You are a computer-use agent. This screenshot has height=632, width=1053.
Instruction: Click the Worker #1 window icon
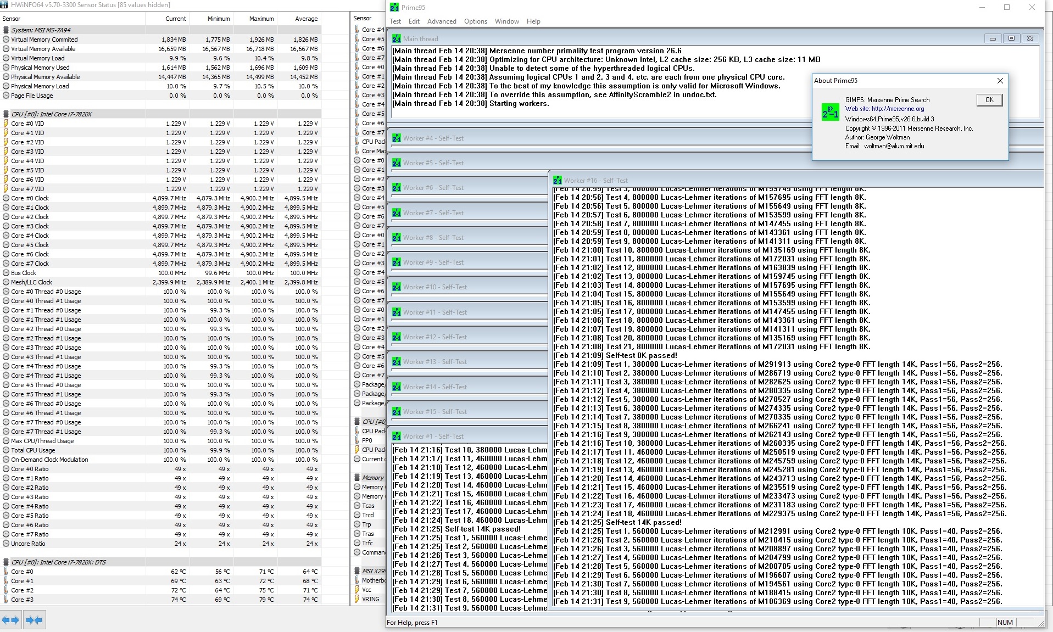coord(397,437)
